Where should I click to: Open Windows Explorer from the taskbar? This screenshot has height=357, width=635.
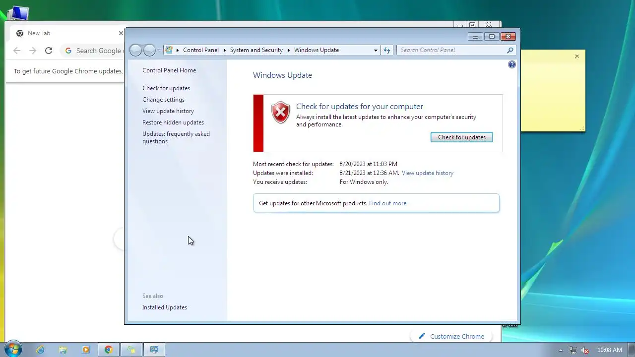click(63, 350)
